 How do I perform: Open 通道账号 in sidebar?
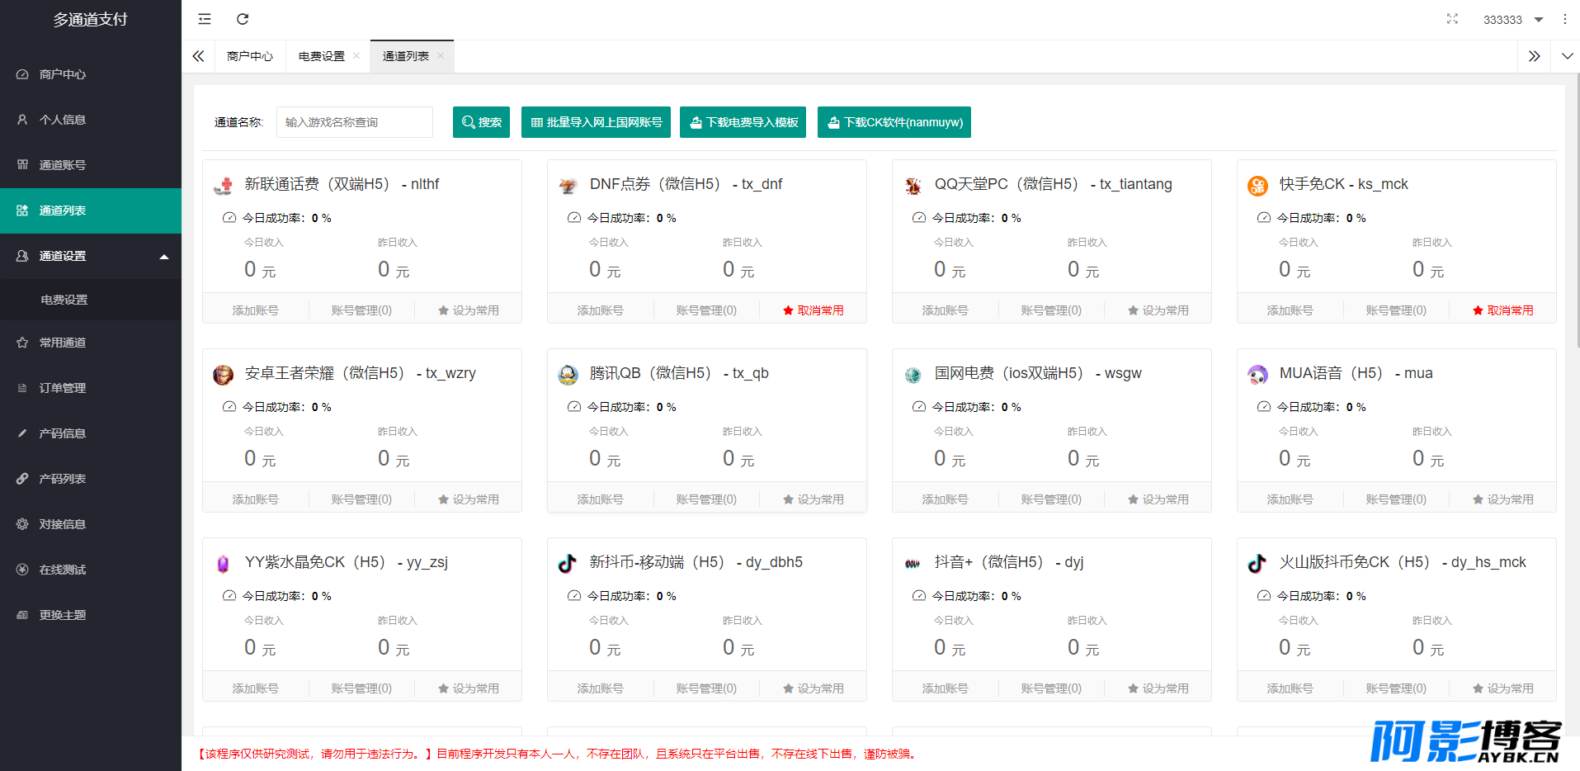91,165
